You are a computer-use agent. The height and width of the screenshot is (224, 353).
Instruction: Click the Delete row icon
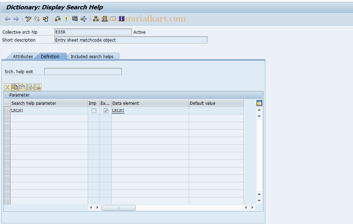(x=38, y=87)
